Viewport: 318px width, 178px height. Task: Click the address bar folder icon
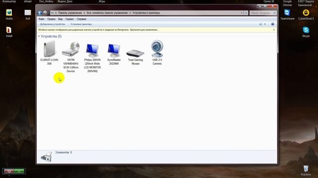pyautogui.click(x=52, y=13)
